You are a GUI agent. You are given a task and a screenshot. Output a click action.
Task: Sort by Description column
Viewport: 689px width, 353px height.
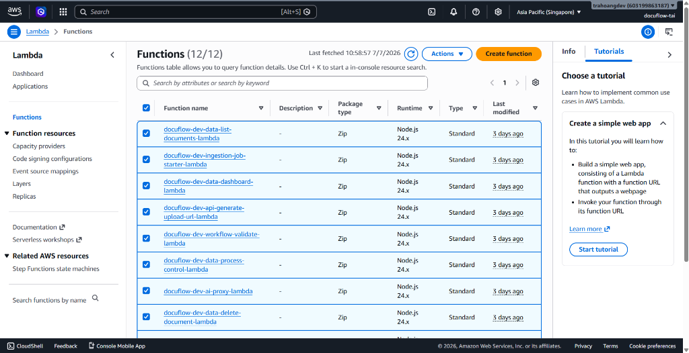320,108
